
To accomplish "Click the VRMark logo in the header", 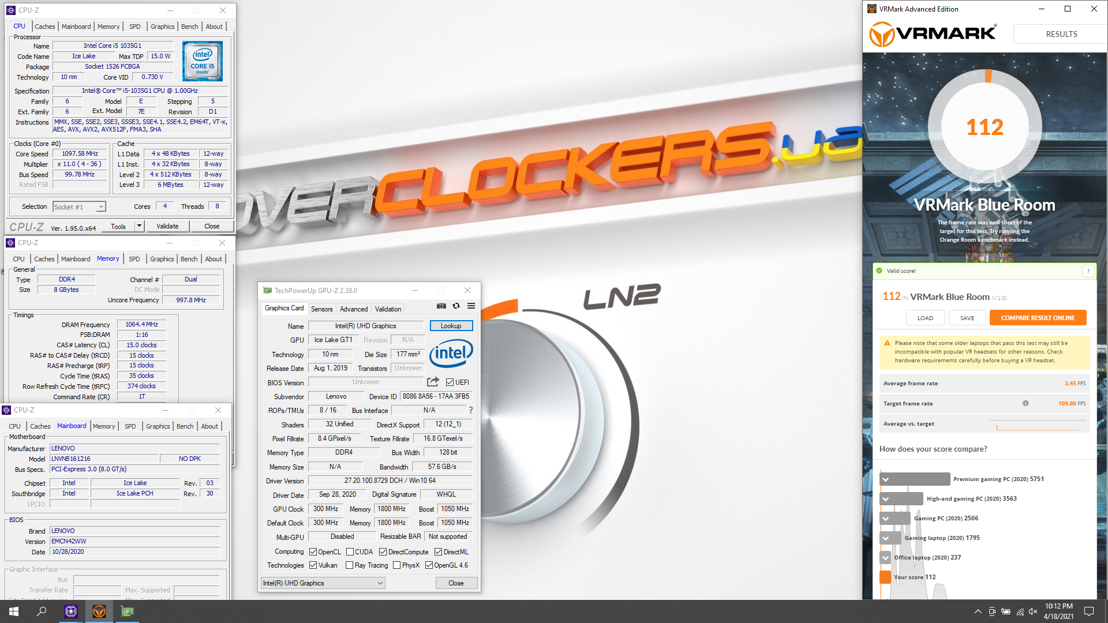I will [x=933, y=34].
